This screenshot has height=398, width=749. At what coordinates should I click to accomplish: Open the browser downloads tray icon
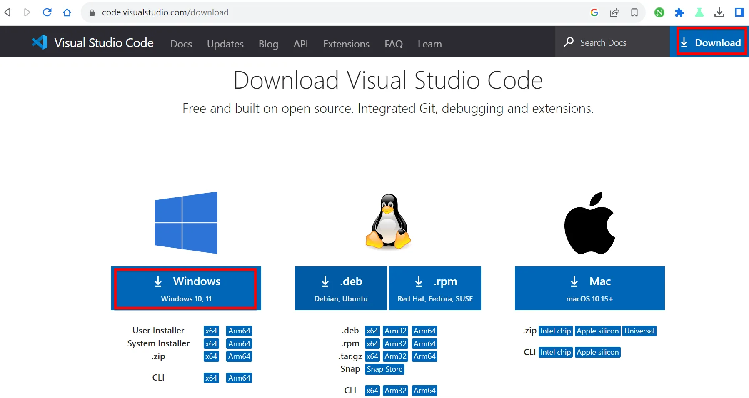coord(719,12)
